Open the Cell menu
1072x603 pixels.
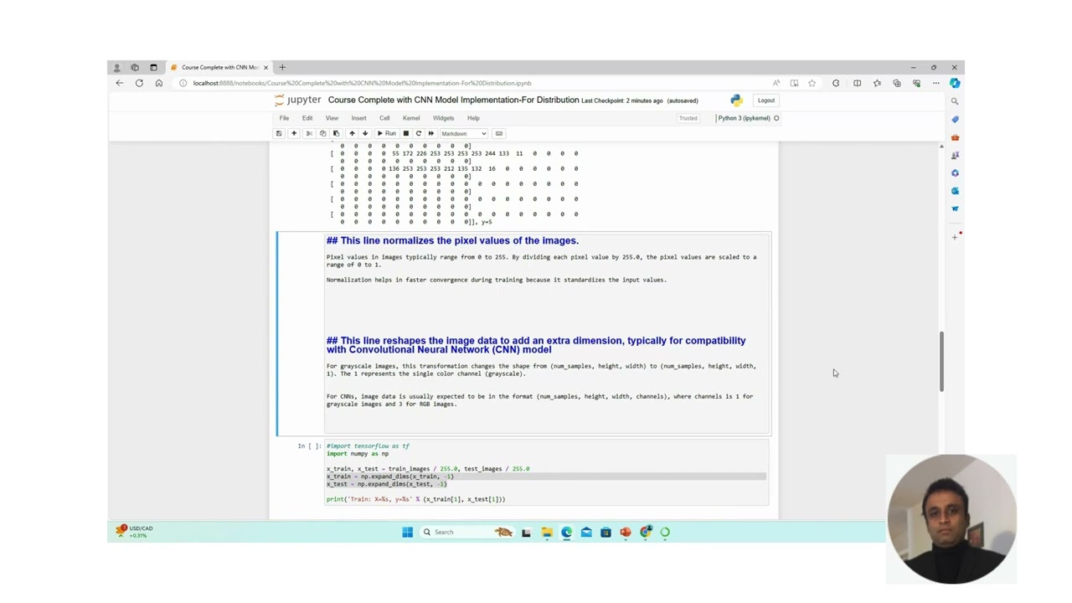pyautogui.click(x=384, y=118)
